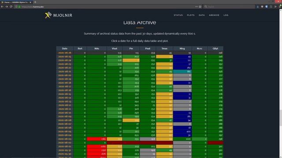This screenshot has width=282, height=158.
Task: Click the Vbat column header
Action: tap(115, 49)
